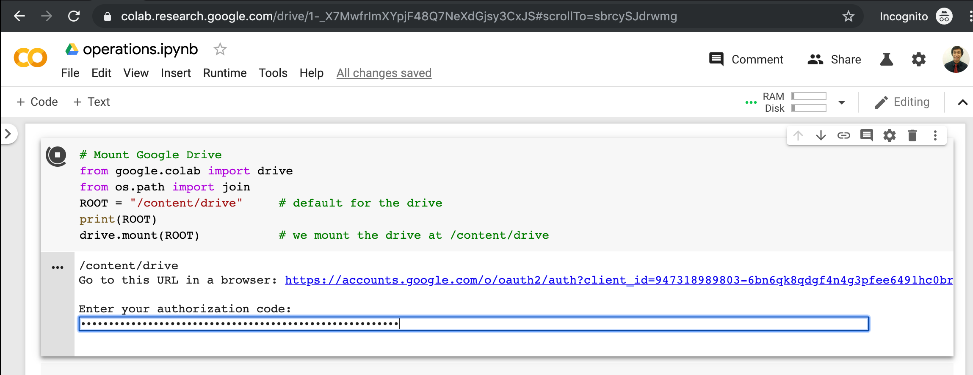
Task: Open the Tools menu
Action: click(x=273, y=73)
